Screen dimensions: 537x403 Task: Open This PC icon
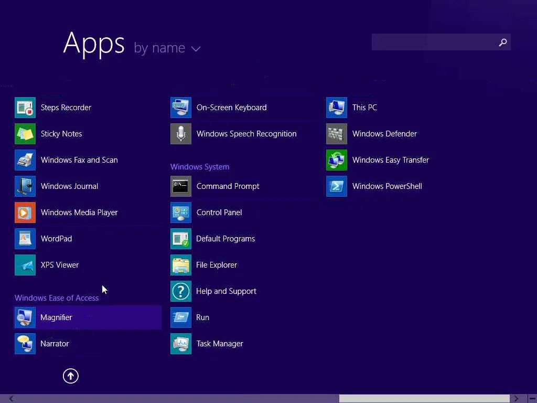coord(337,108)
